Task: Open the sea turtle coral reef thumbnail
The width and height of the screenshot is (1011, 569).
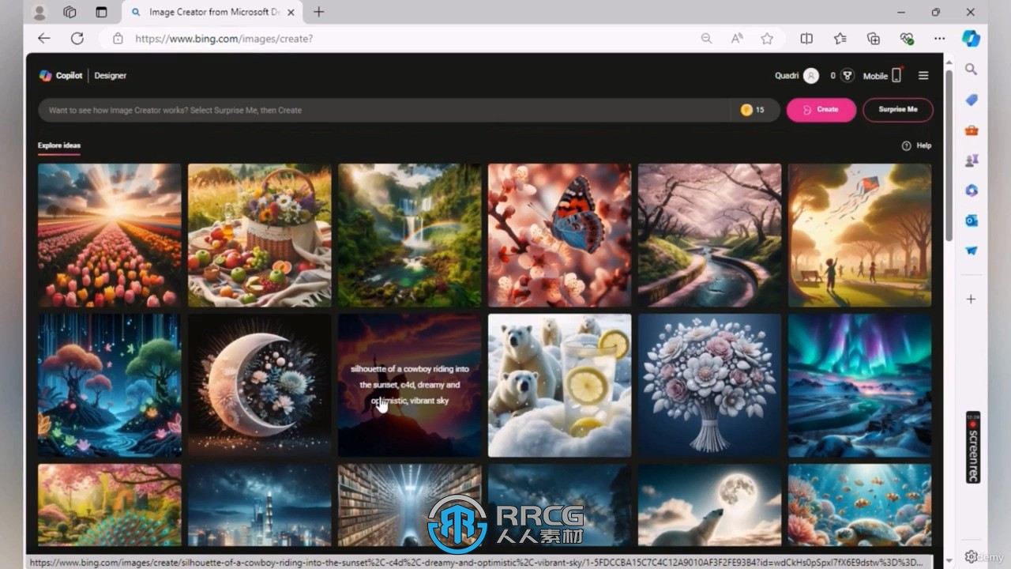Action: [859, 505]
